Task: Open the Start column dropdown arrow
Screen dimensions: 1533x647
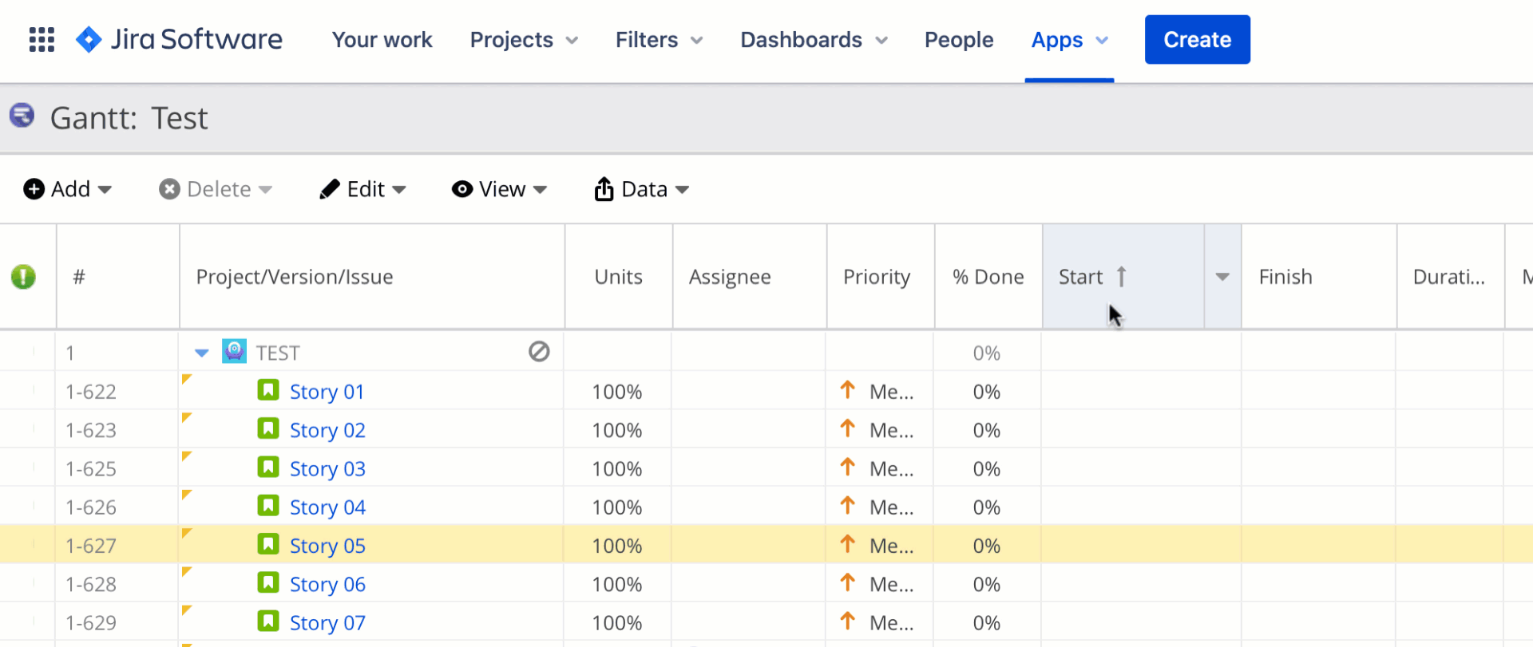Action: [1222, 277]
